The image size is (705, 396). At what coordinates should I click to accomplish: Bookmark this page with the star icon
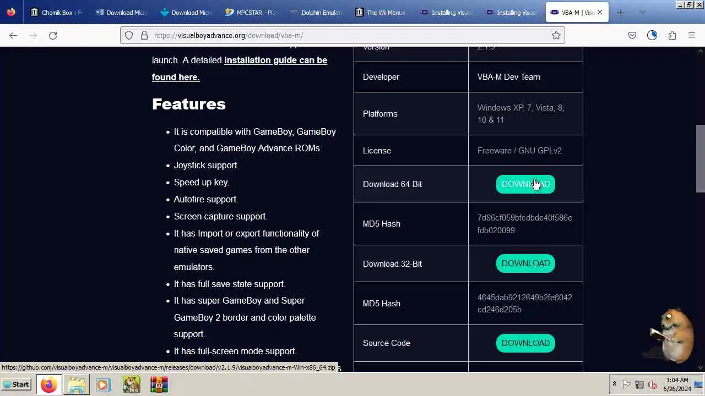[x=556, y=35]
